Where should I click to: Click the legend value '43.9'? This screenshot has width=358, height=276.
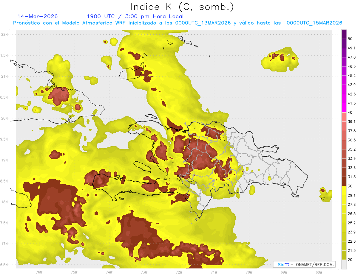click(x=352, y=85)
